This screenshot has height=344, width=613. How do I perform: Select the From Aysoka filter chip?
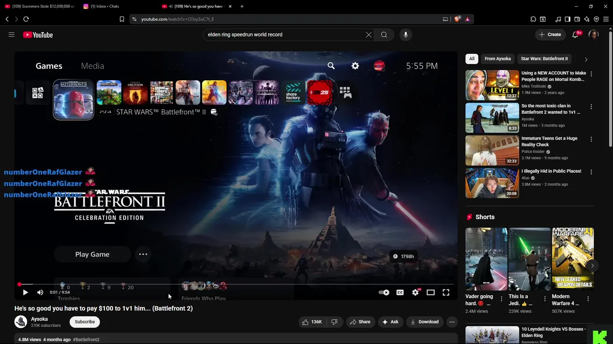click(498, 59)
